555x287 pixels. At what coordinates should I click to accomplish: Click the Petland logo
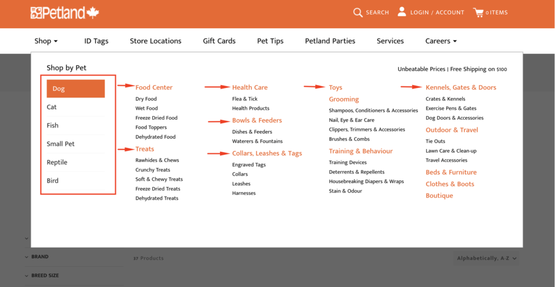coord(65,12)
